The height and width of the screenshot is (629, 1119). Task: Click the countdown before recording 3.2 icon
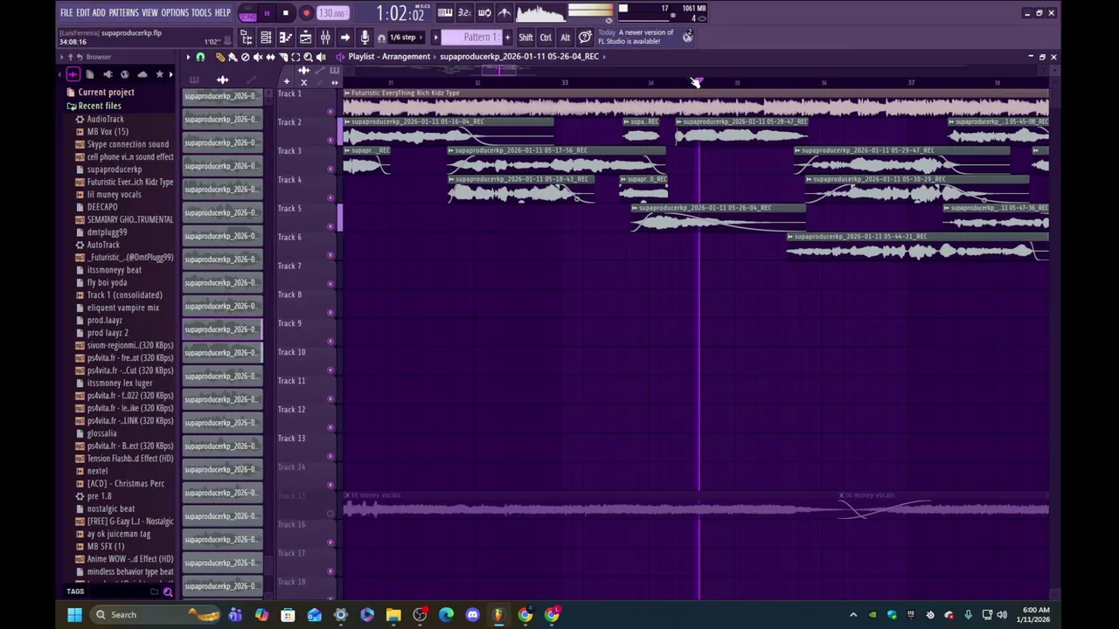pos(464,13)
